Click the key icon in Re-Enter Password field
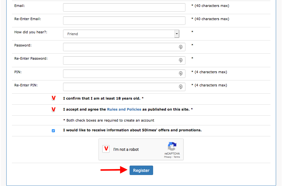The image size is (283, 186). pos(180,60)
